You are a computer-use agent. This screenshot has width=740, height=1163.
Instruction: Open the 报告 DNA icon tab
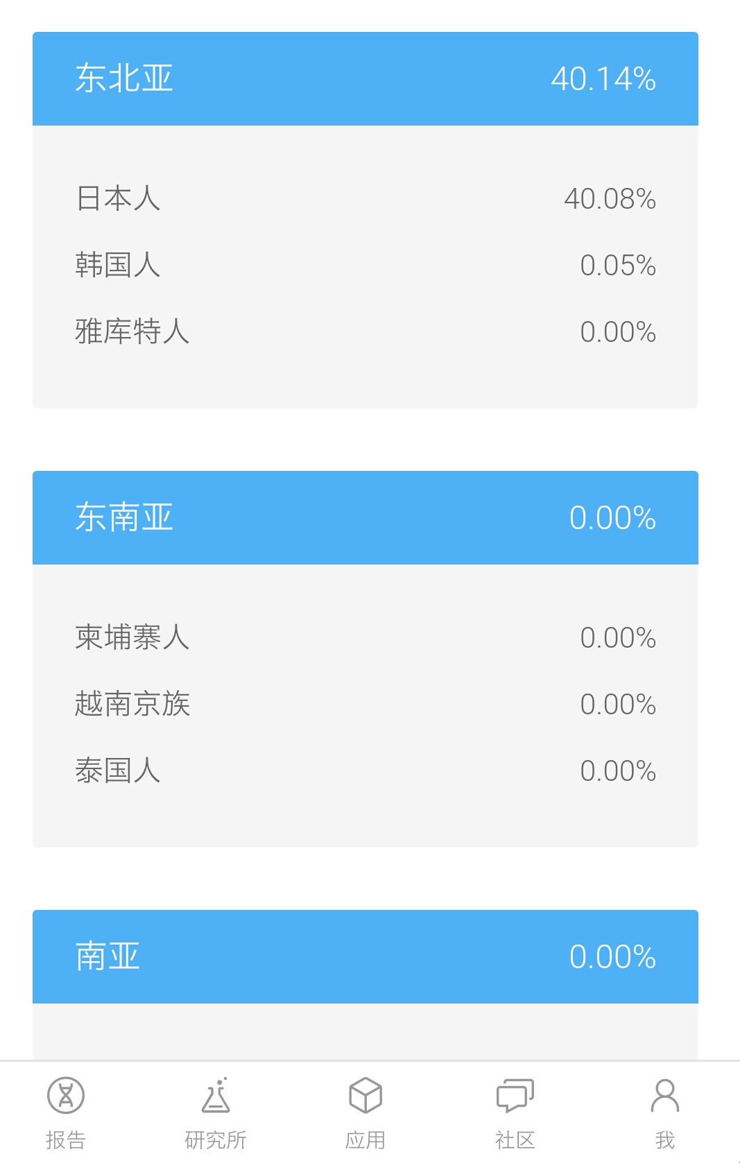(x=66, y=1095)
